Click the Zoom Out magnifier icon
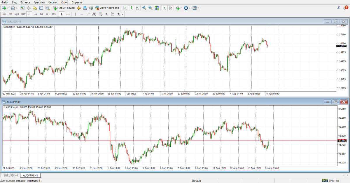The width and height of the screenshot is (350, 183). coord(150,8)
